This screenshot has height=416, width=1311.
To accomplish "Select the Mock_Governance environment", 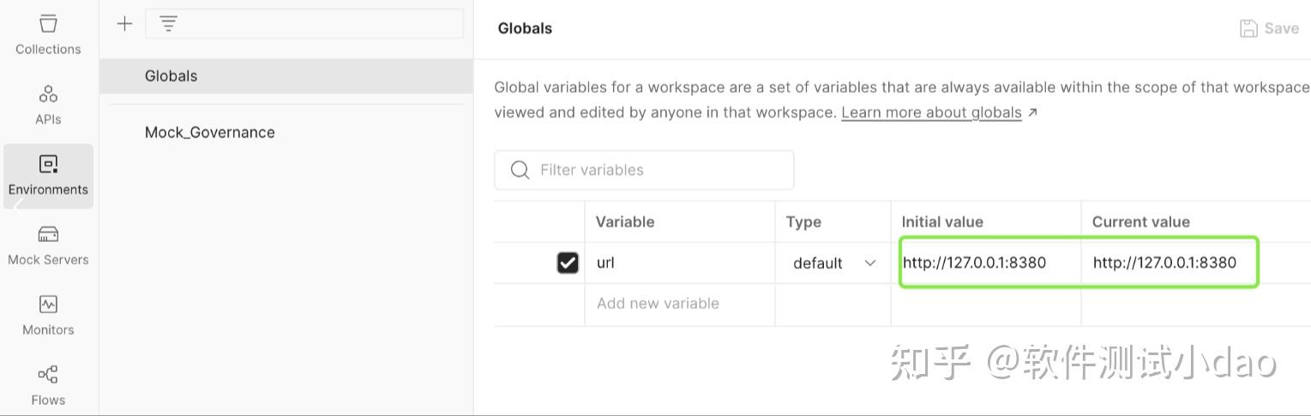I will [x=210, y=132].
